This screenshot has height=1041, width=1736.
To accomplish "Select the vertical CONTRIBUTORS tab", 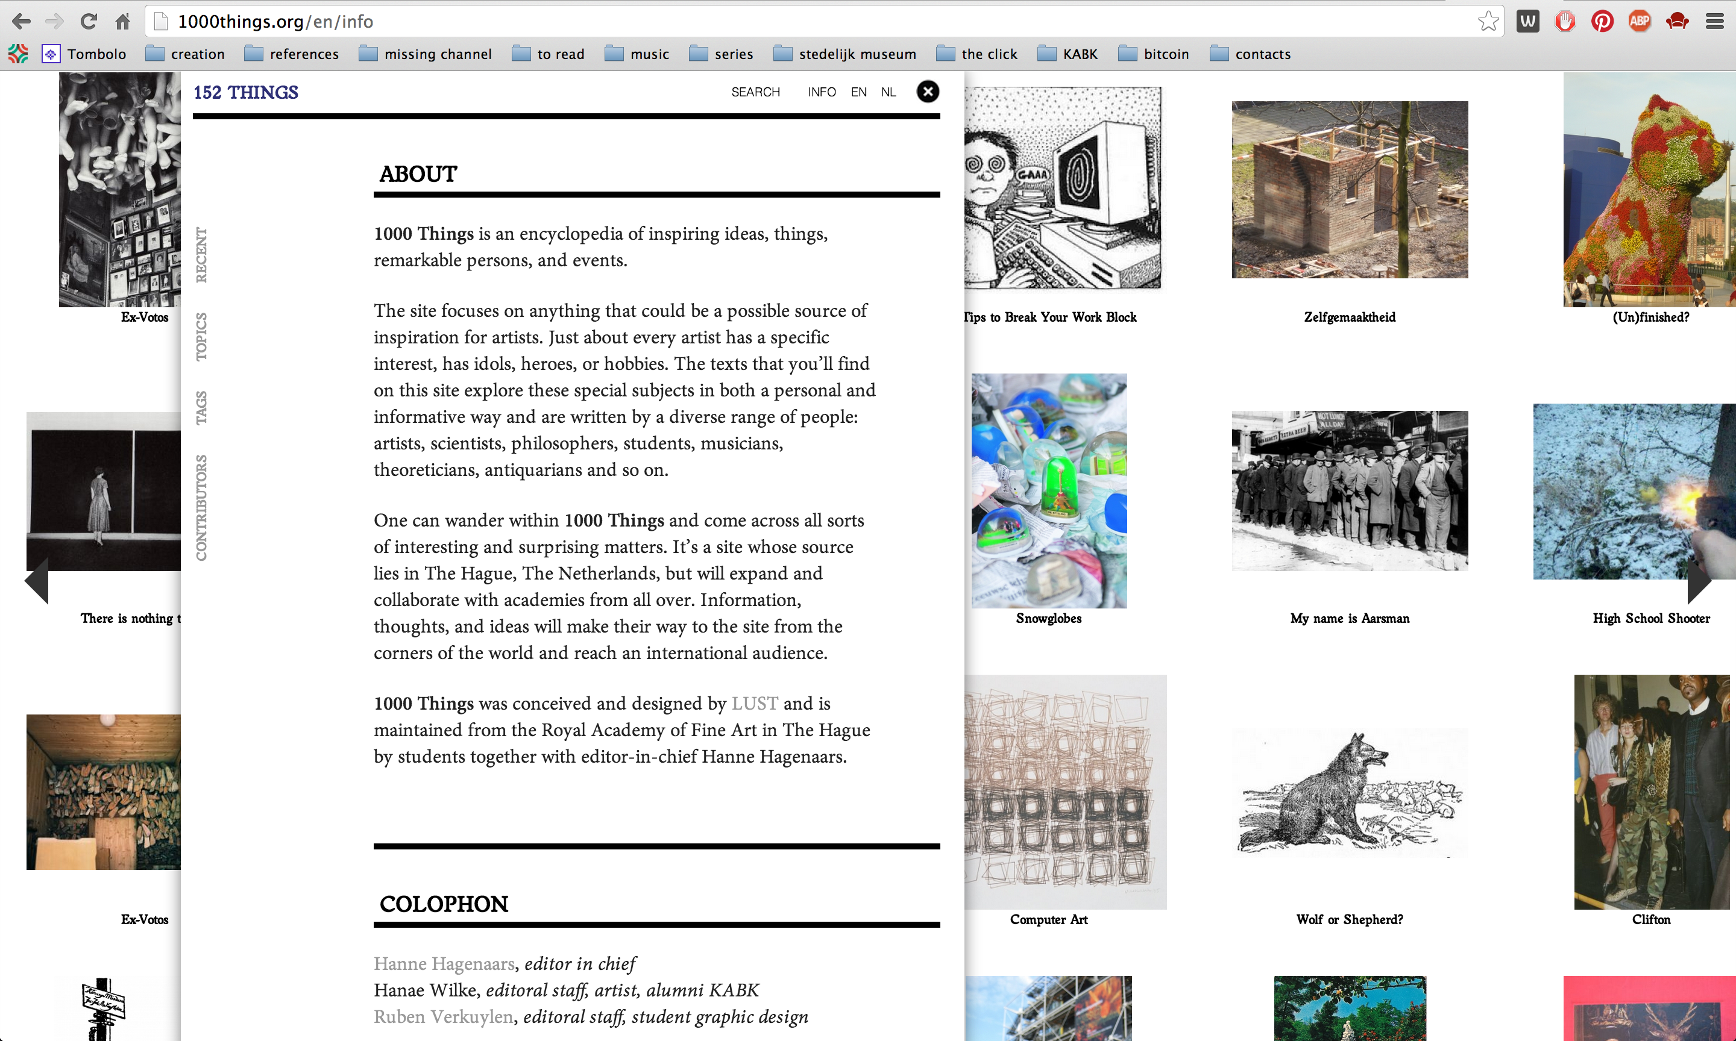I will (201, 508).
